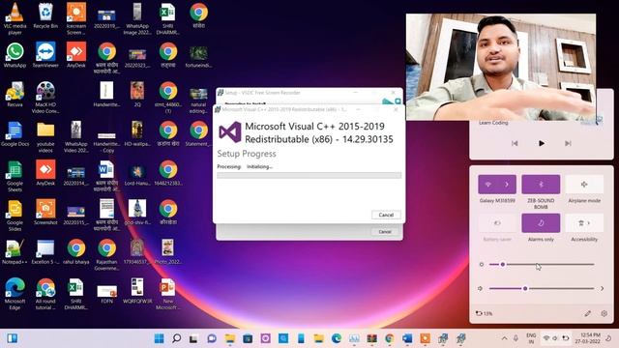The image size is (619, 348).
Task: Open the Rajasthan Government Chrome shortcut
Action: [106, 254]
